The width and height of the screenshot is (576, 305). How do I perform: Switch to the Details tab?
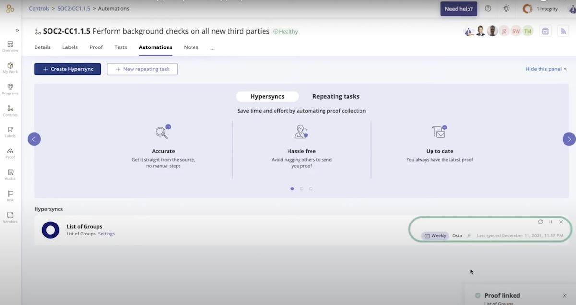(x=42, y=47)
